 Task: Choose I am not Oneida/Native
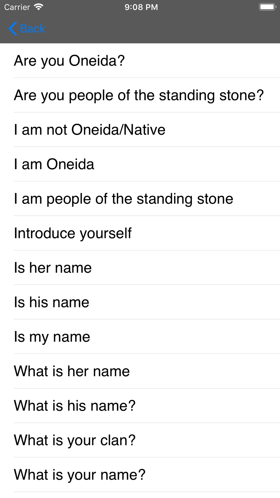click(140, 130)
